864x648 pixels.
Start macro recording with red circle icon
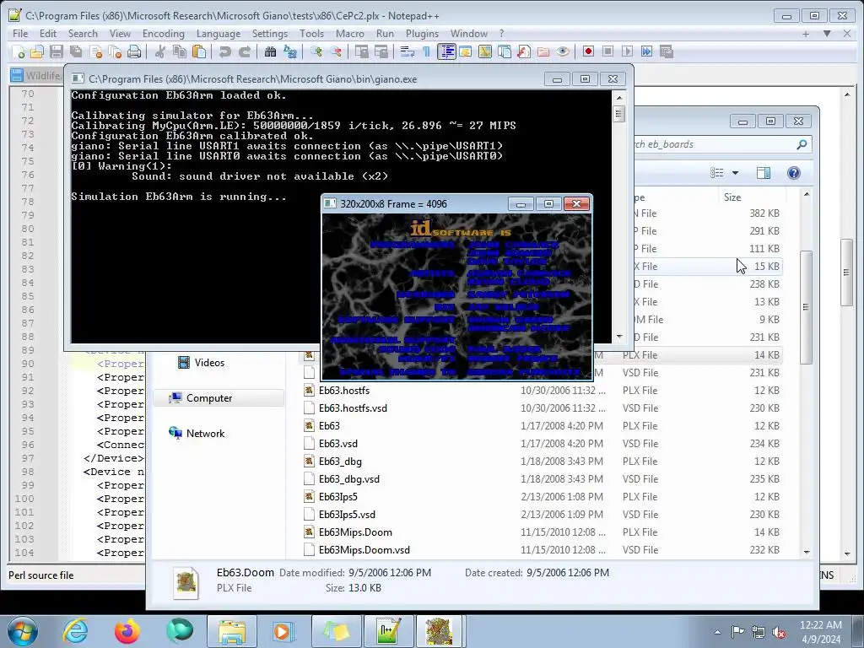[x=588, y=51]
